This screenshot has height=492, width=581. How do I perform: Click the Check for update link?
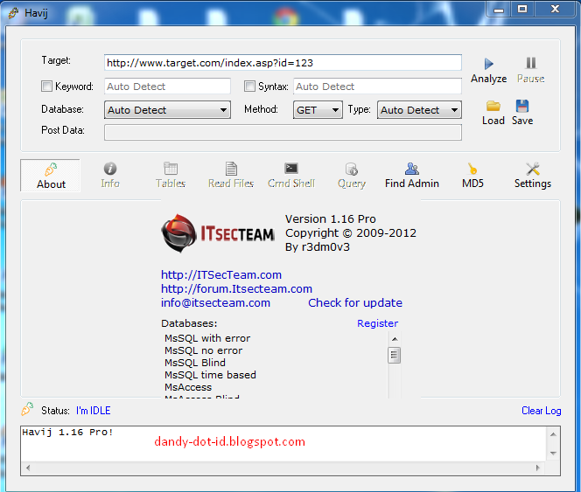pyautogui.click(x=355, y=303)
